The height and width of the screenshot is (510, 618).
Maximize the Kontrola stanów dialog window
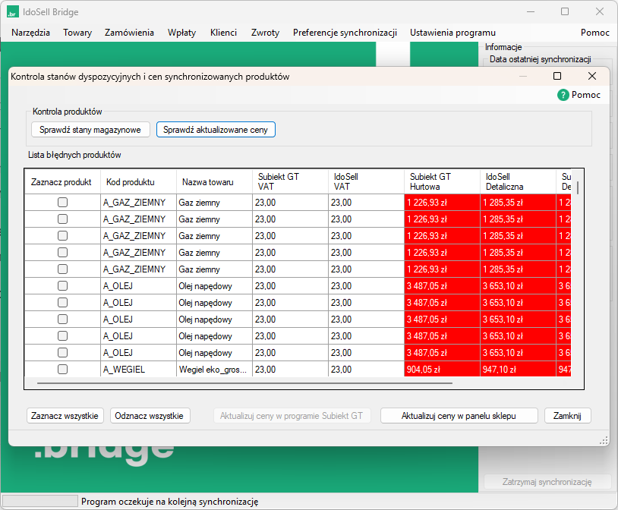point(557,76)
